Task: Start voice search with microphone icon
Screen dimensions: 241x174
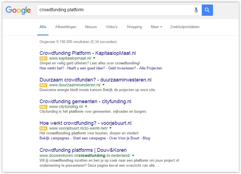Action: click(x=196, y=10)
